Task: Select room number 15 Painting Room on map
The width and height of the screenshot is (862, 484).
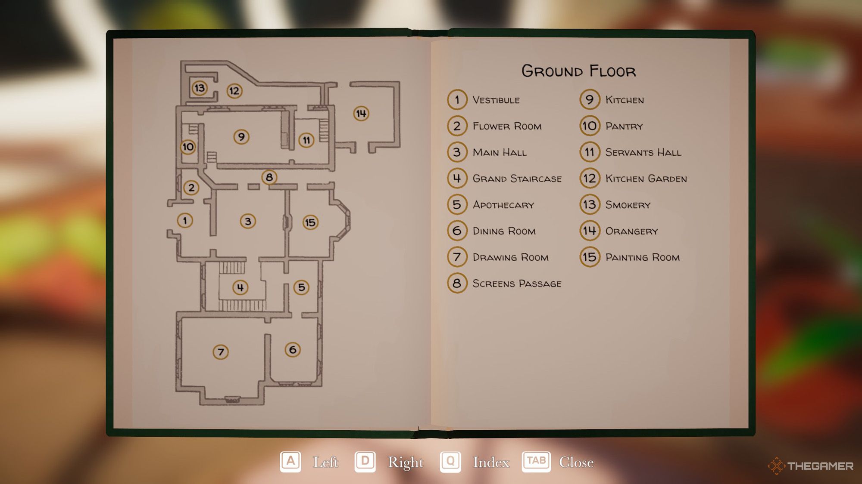Action: (x=309, y=222)
